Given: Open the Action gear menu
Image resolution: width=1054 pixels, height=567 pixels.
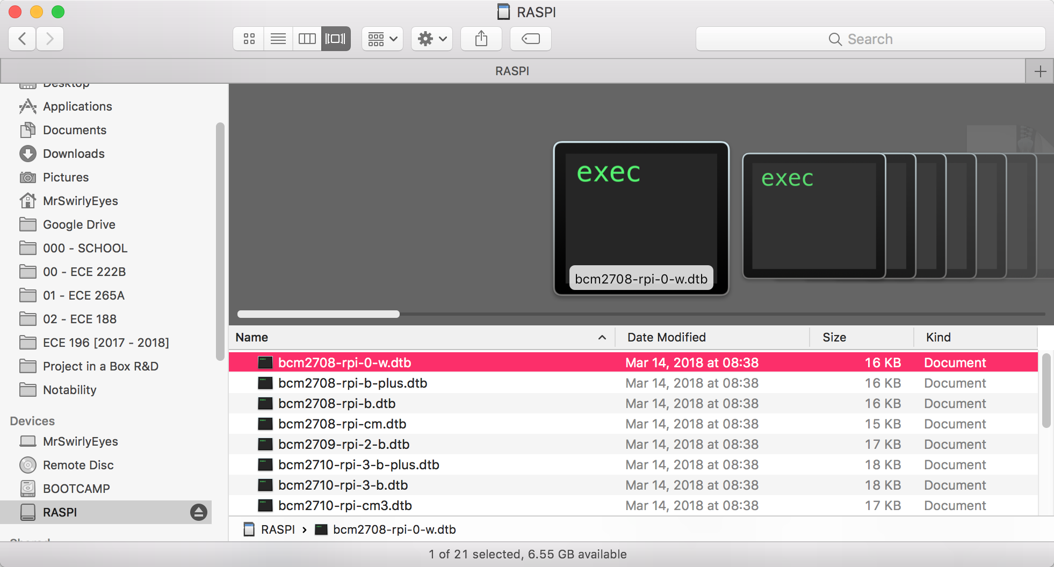Looking at the screenshot, I should pos(432,39).
